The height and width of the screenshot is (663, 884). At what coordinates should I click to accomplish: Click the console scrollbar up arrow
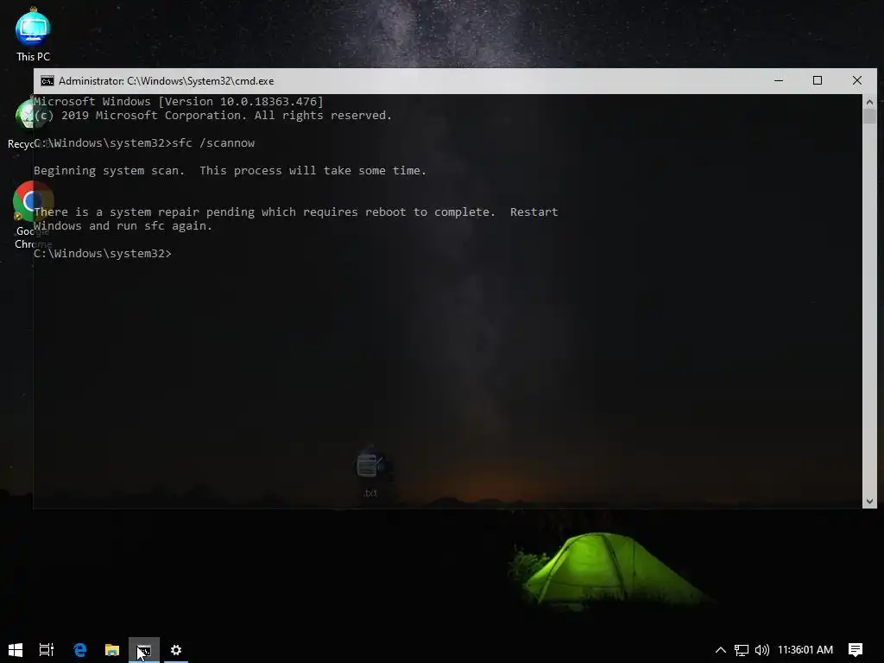pyautogui.click(x=869, y=102)
